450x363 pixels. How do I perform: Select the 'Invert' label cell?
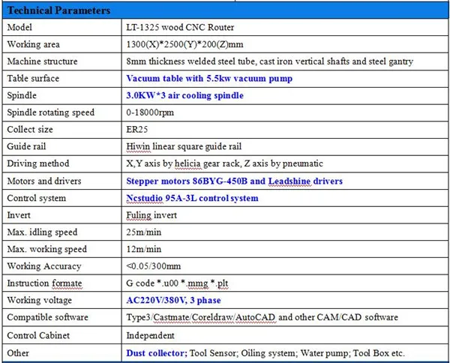(x=62, y=215)
